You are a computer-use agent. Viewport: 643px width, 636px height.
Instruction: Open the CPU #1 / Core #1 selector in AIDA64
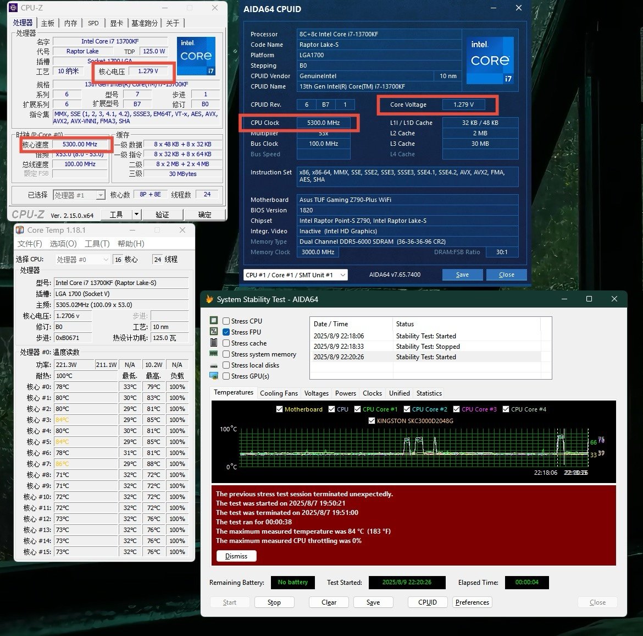point(295,275)
